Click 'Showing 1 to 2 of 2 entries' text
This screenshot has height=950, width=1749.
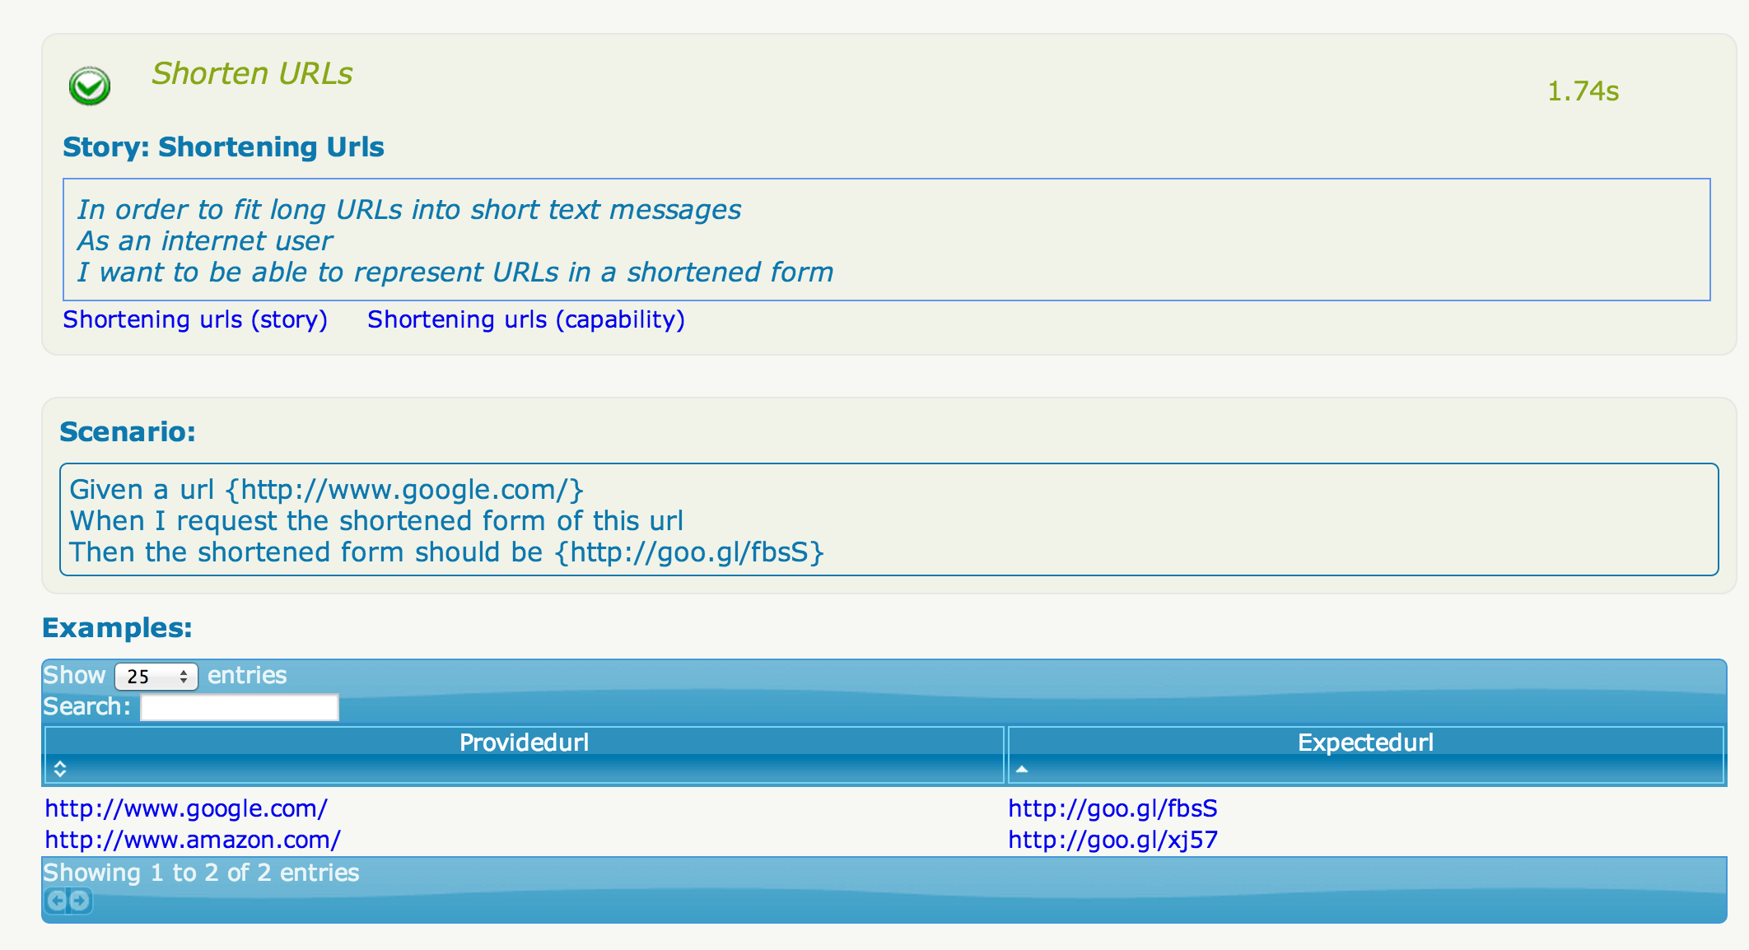coord(201,873)
